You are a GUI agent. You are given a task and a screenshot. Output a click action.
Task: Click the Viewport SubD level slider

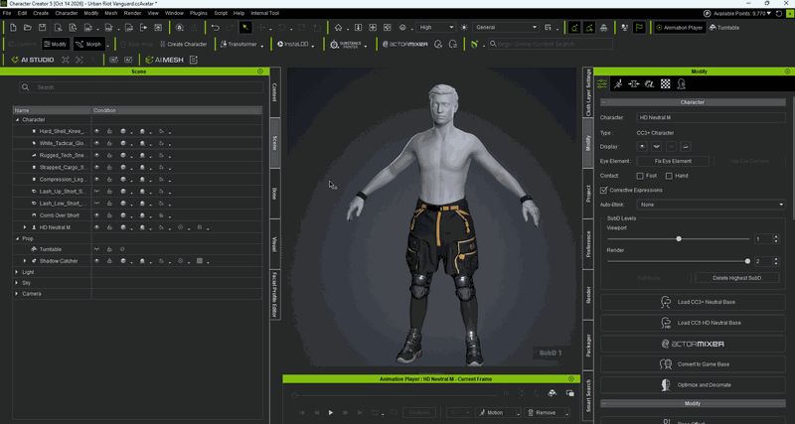679,238
